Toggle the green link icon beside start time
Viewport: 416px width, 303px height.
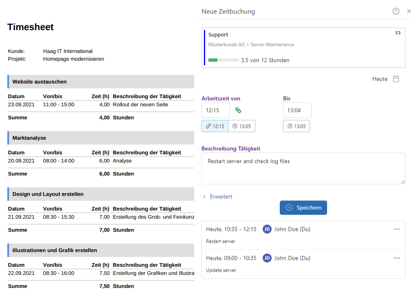(238, 110)
